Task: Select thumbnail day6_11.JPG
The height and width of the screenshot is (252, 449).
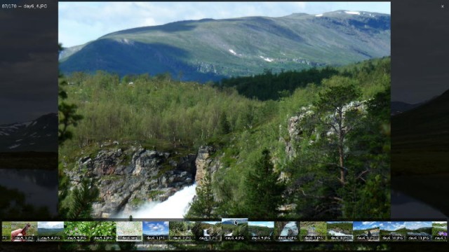Action: click(419, 232)
